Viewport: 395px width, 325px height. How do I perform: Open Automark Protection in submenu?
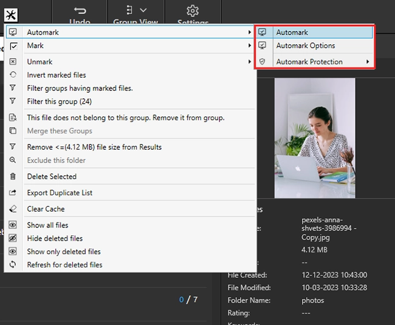click(x=315, y=62)
